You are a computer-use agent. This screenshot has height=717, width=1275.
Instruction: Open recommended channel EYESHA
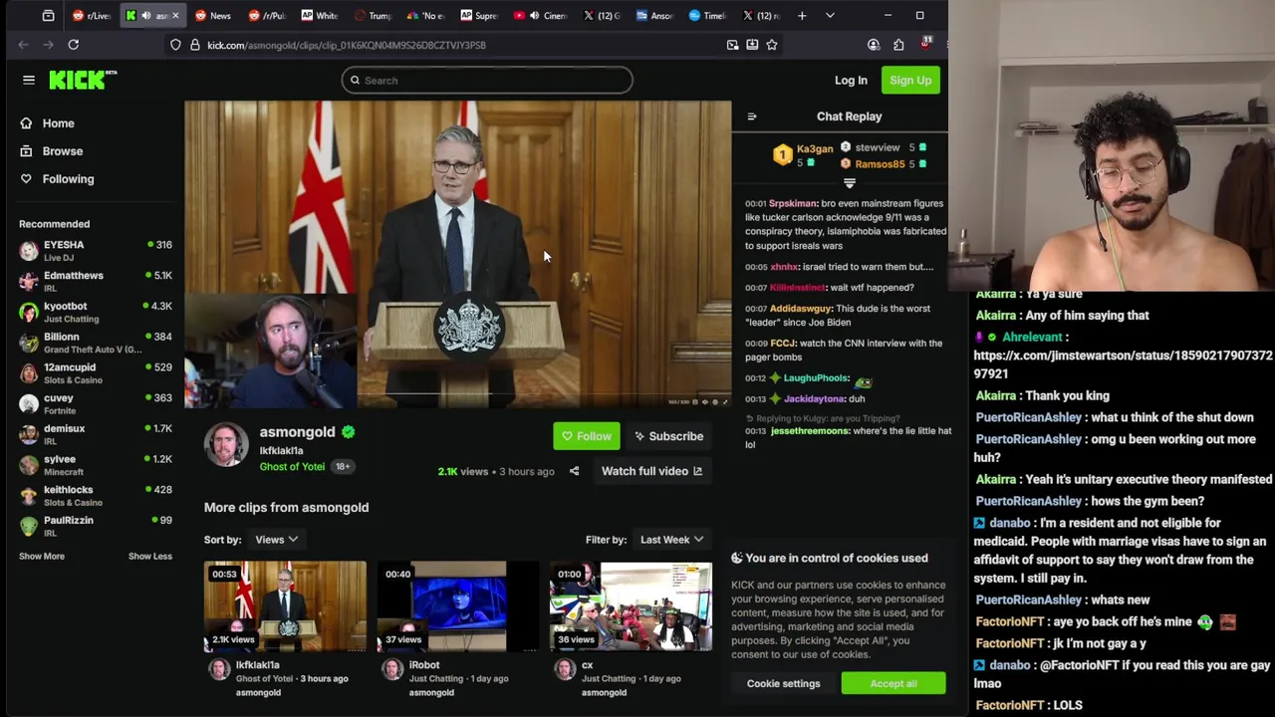pos(95,251)
